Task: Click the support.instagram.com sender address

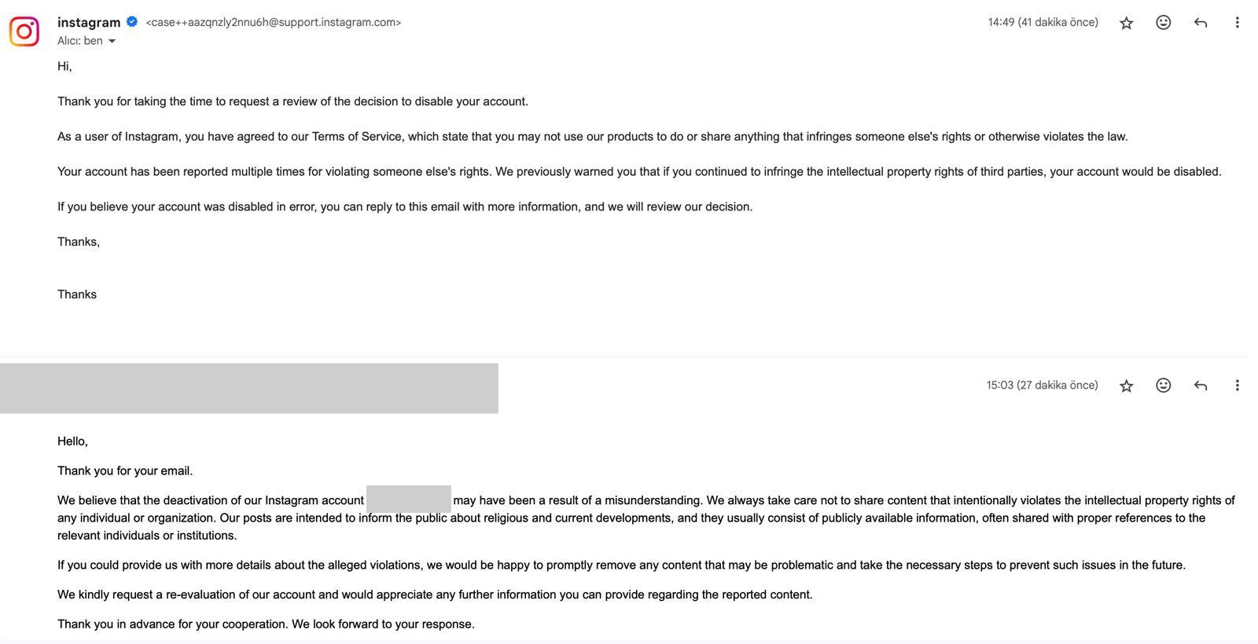Action: 274,23
